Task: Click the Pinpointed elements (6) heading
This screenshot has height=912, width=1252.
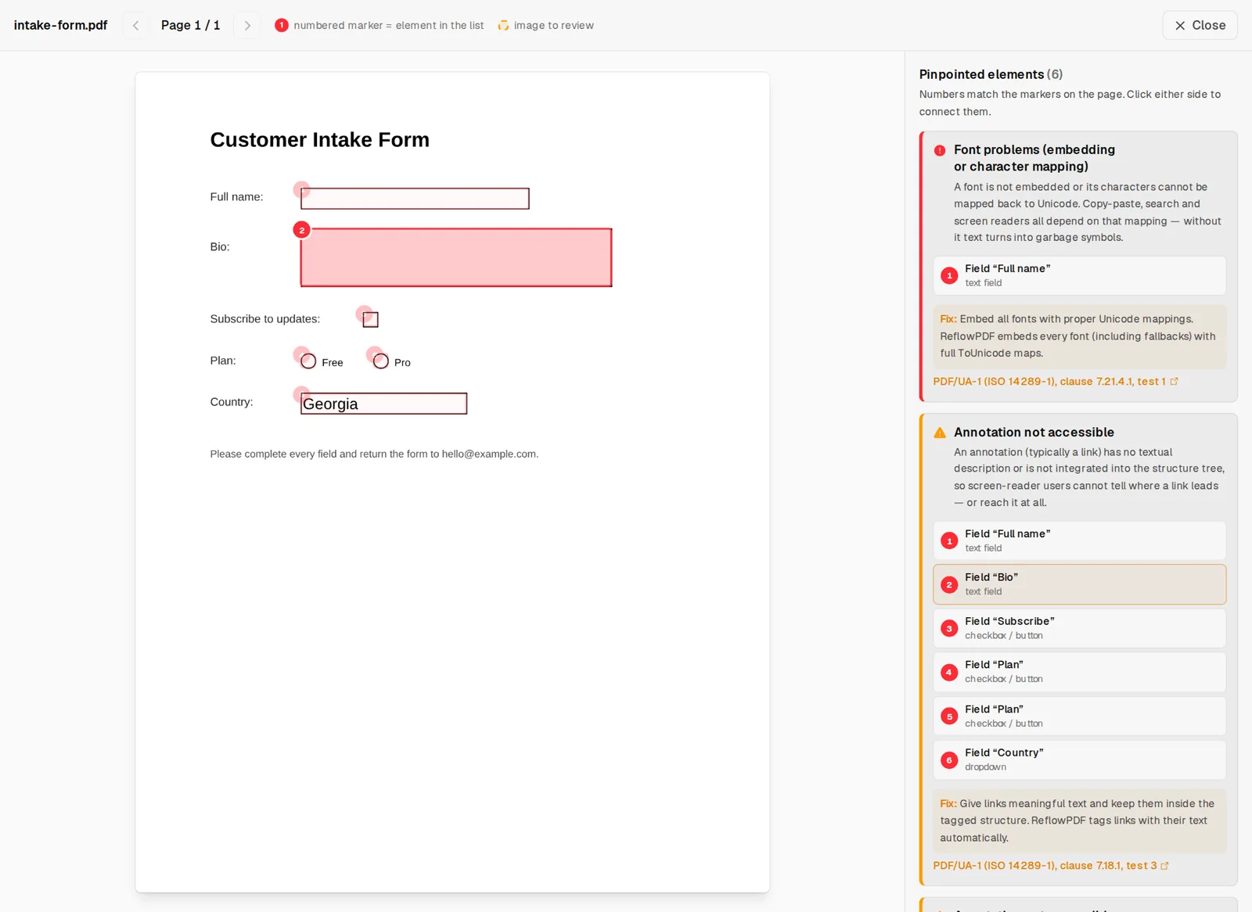Action: (991, 74)
